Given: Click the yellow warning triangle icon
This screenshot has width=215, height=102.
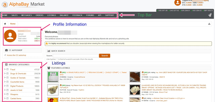Looking at the screenshot, I should pyautogui.click(x=46, y=44).
